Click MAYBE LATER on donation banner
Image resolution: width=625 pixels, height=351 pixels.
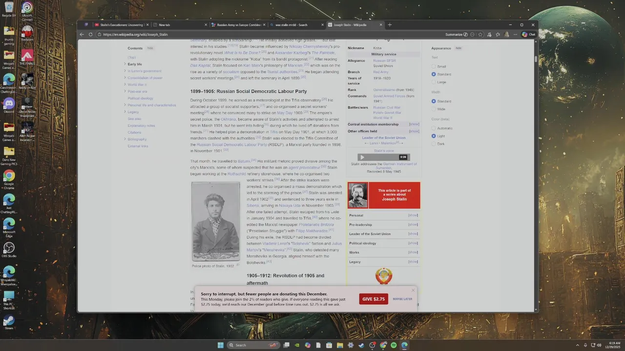[402, 299]
